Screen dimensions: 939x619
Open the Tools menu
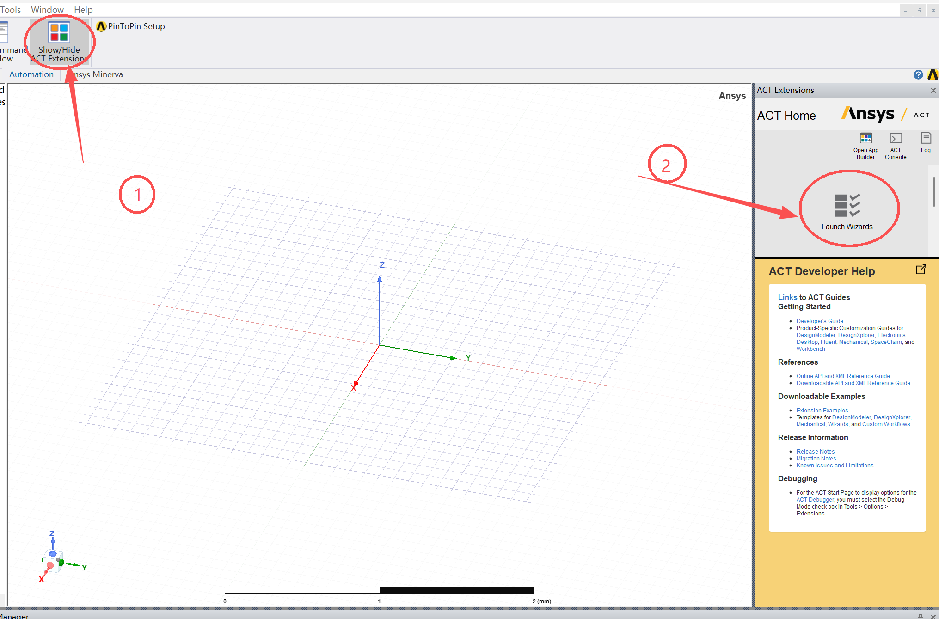(x=10, y=10)
